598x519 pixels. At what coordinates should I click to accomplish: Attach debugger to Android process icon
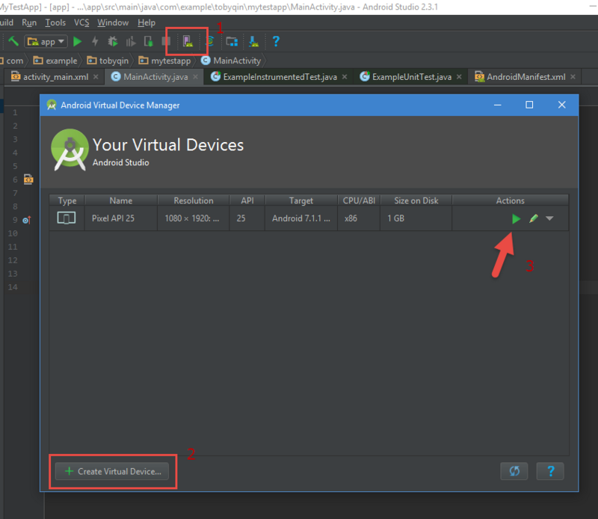coord(148,41)
